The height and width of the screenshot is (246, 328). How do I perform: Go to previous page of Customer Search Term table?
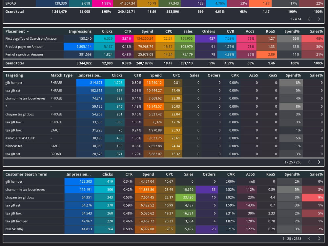309,238
